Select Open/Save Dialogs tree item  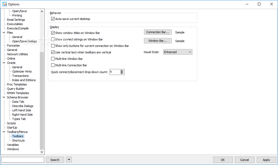pyautogui.click(x=24, y=41)
